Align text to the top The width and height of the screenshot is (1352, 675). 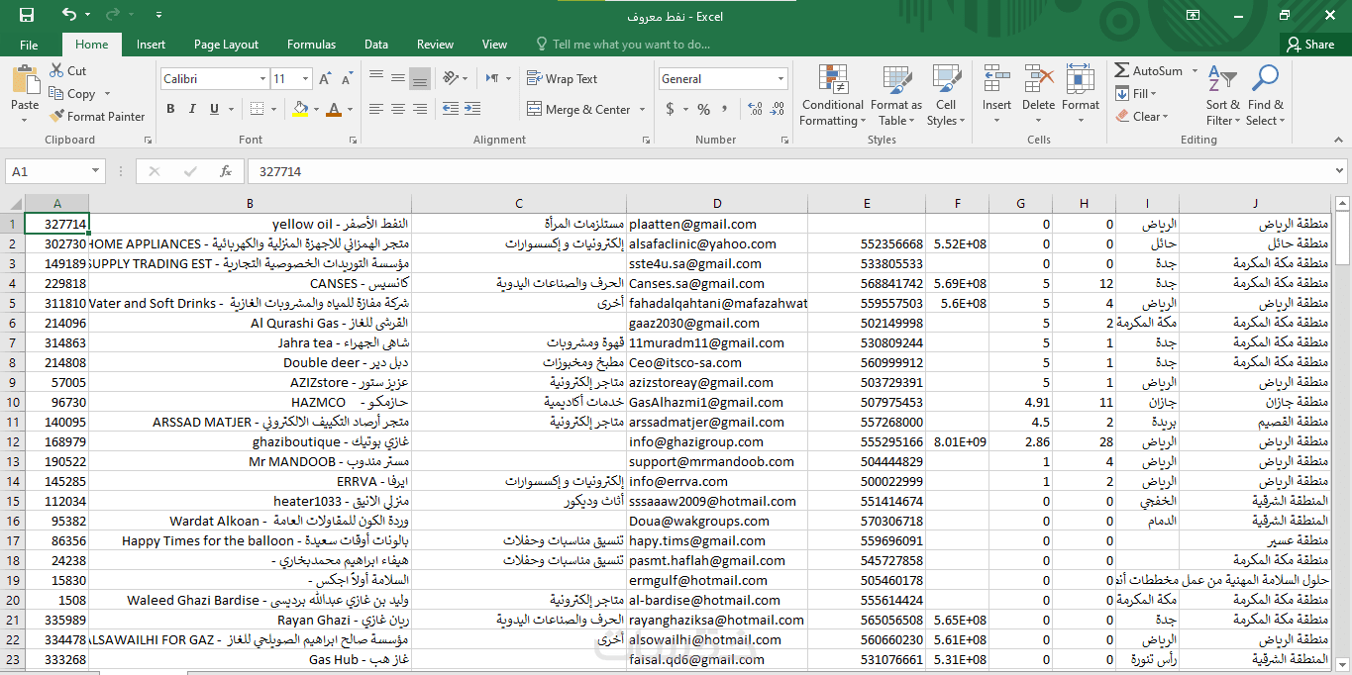click(376, 78)
